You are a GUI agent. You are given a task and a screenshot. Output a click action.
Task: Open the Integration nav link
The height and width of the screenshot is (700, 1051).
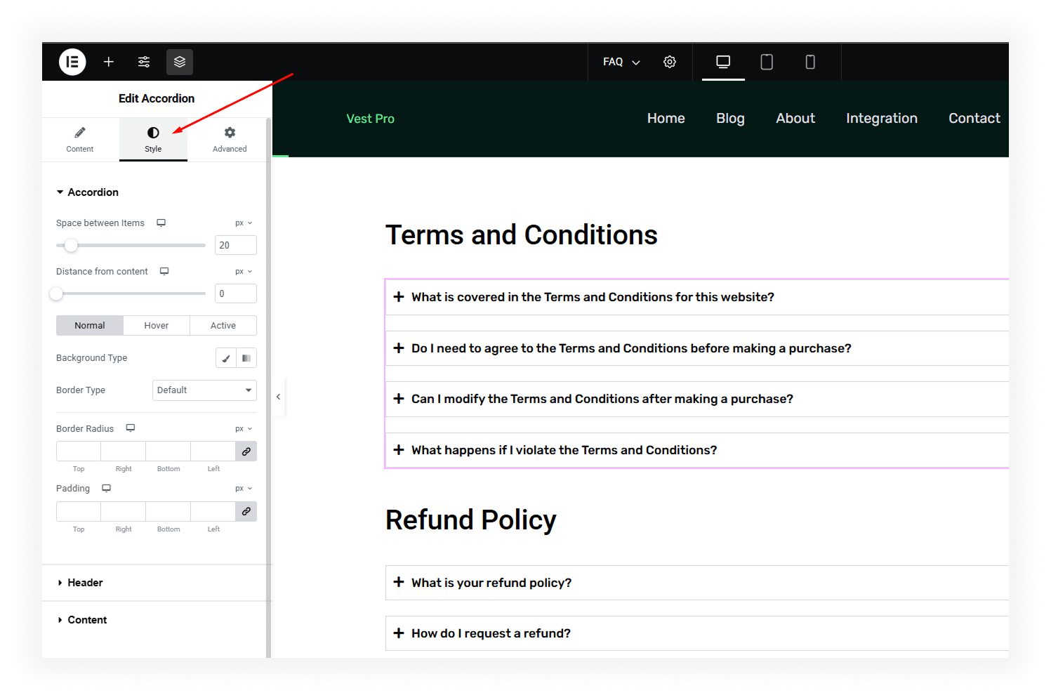[882, 119]
